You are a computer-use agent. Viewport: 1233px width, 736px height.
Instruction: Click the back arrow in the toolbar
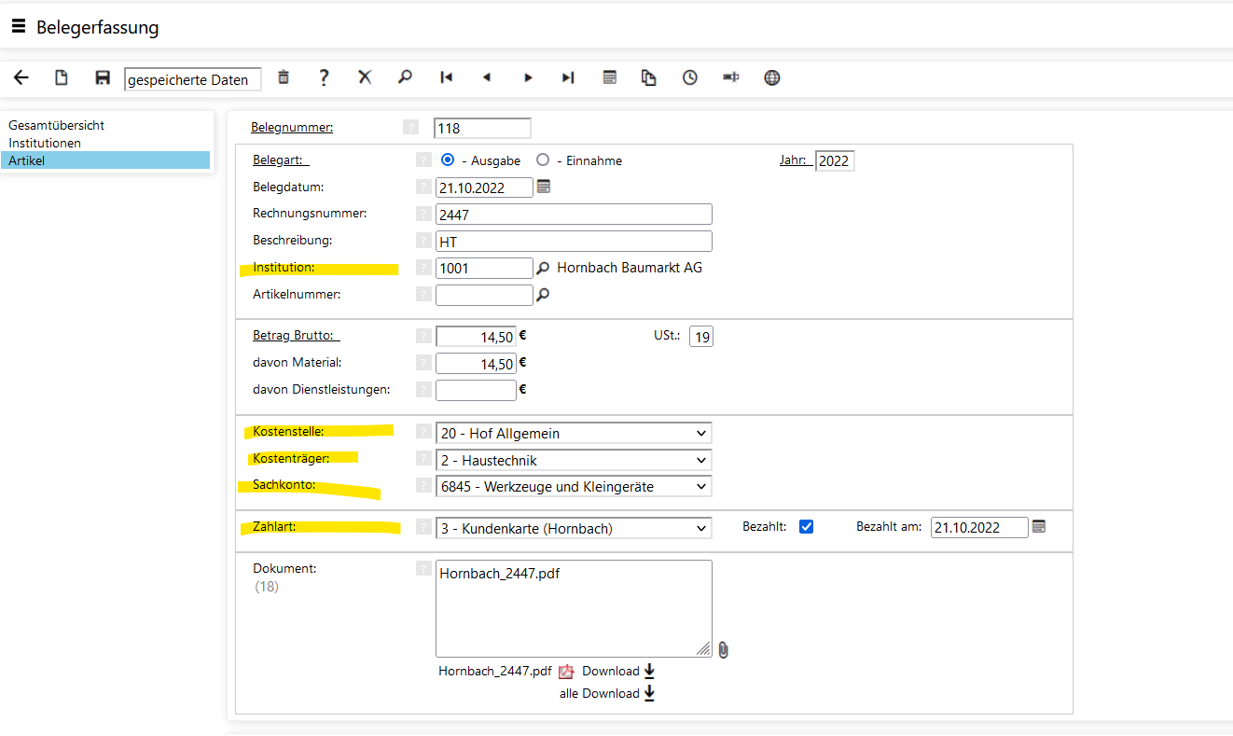pos(21,78)
